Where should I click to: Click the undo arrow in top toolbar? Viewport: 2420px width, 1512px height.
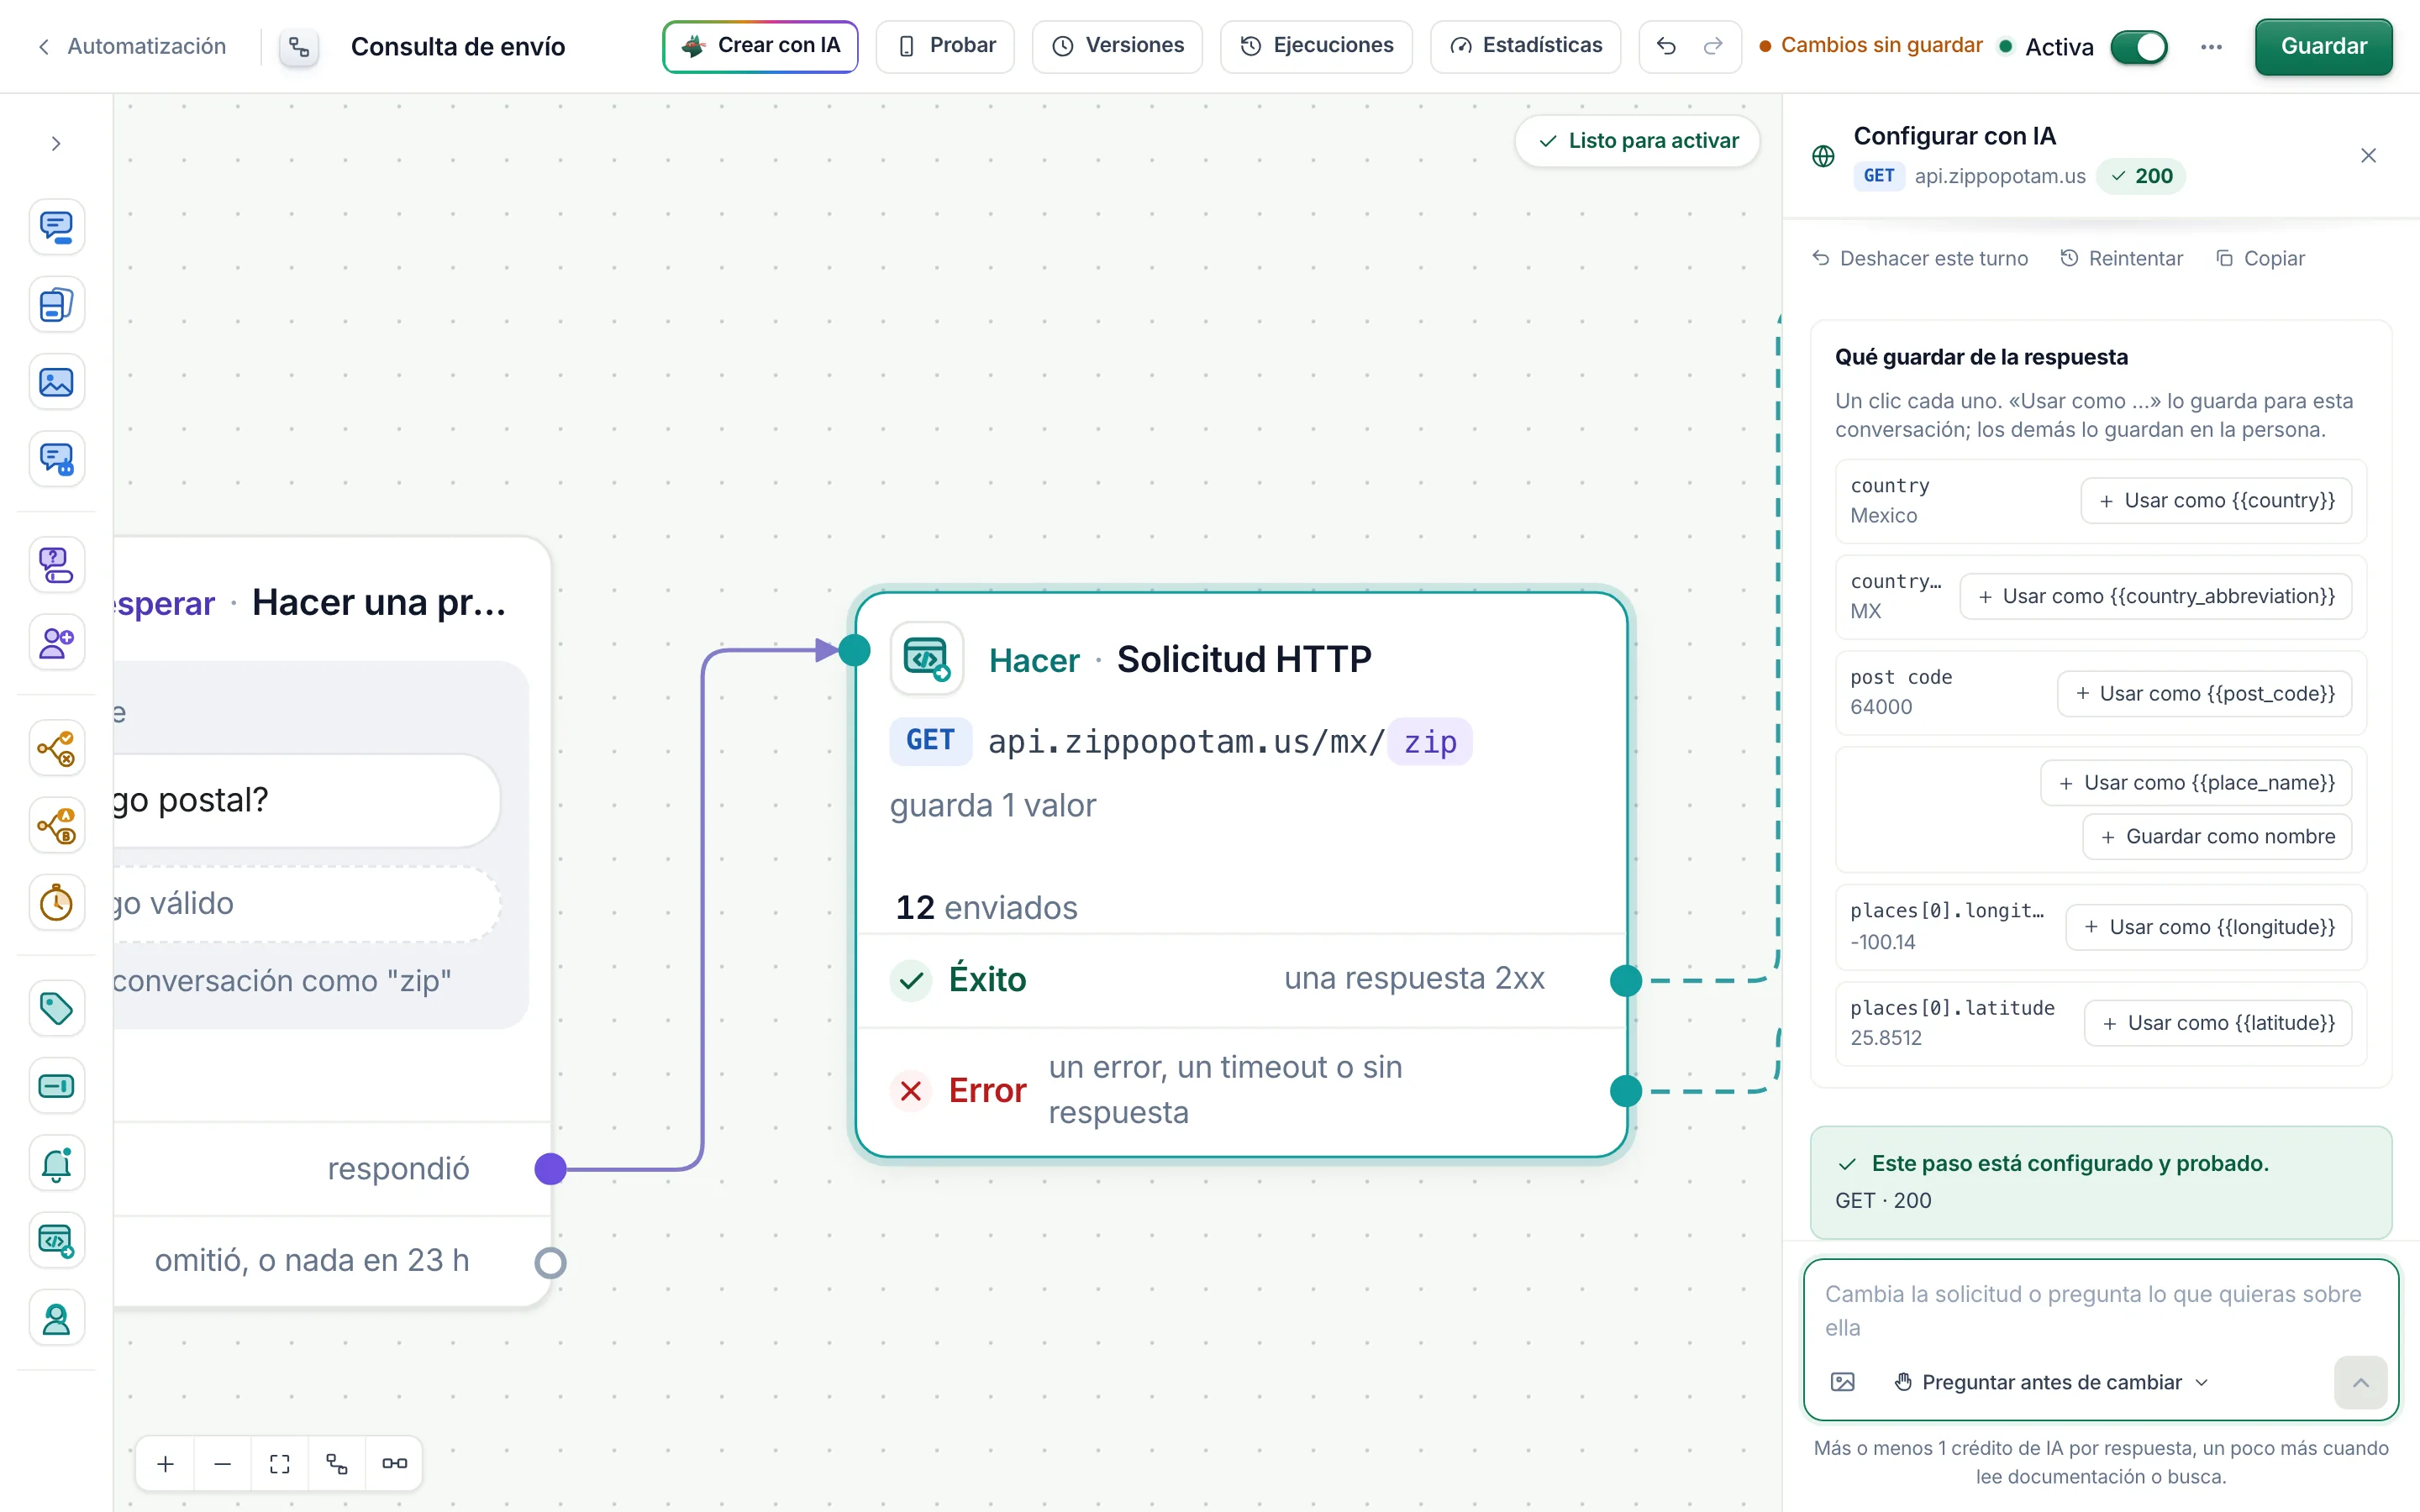coord(1665,46)
